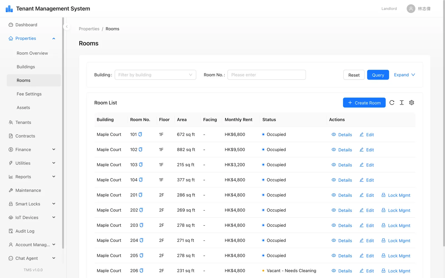Expand additional search filters
Image resolution: width=445 pixels, height=278 pixels.
pyautogui.click(x=404, y=75)
